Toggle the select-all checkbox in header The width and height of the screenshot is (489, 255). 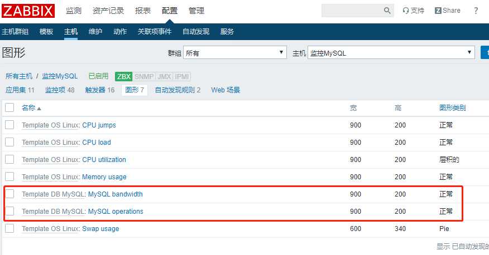coord(9,107)
